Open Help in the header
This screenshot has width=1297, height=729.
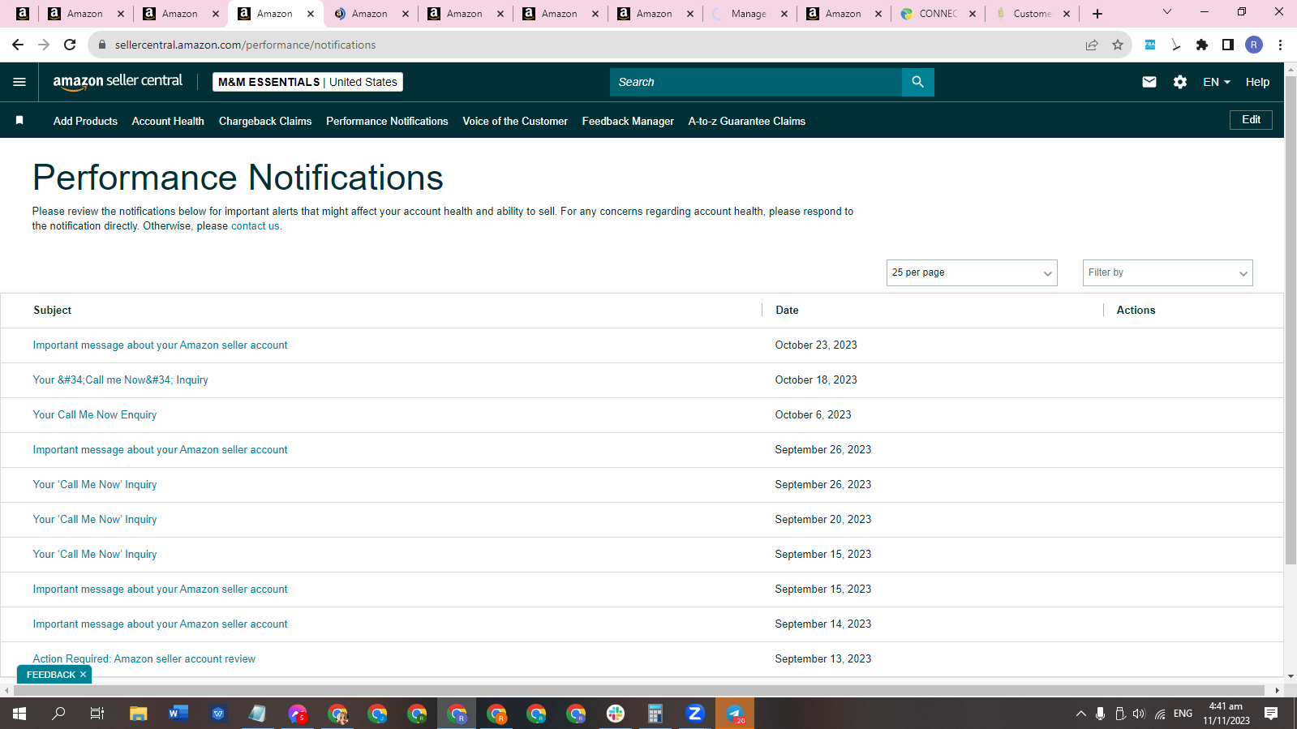(1257, 82)
